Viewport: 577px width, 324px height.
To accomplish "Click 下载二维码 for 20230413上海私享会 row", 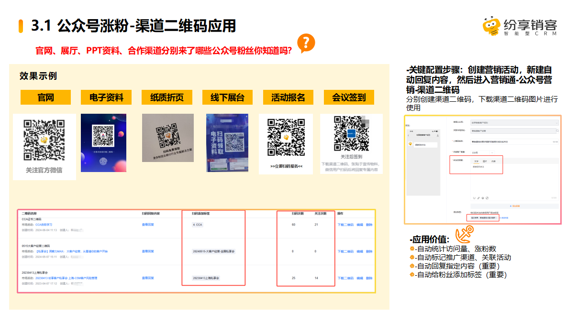I will pyautogui.click(x=345, y=278).
